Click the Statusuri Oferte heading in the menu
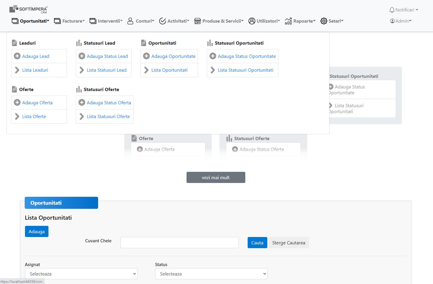This screenshot has width=433, height=284. pos(101,89)
